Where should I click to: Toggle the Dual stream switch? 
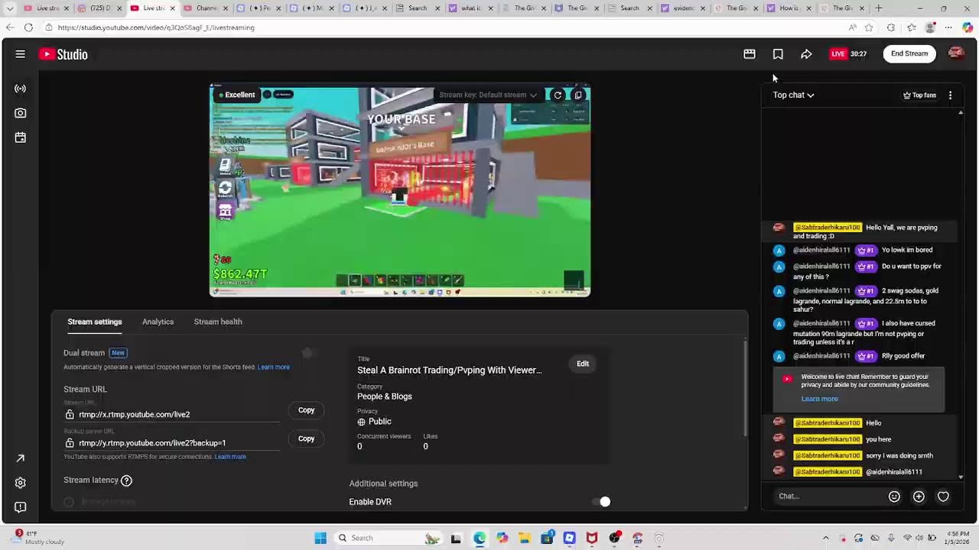click(x=307, y=353)
